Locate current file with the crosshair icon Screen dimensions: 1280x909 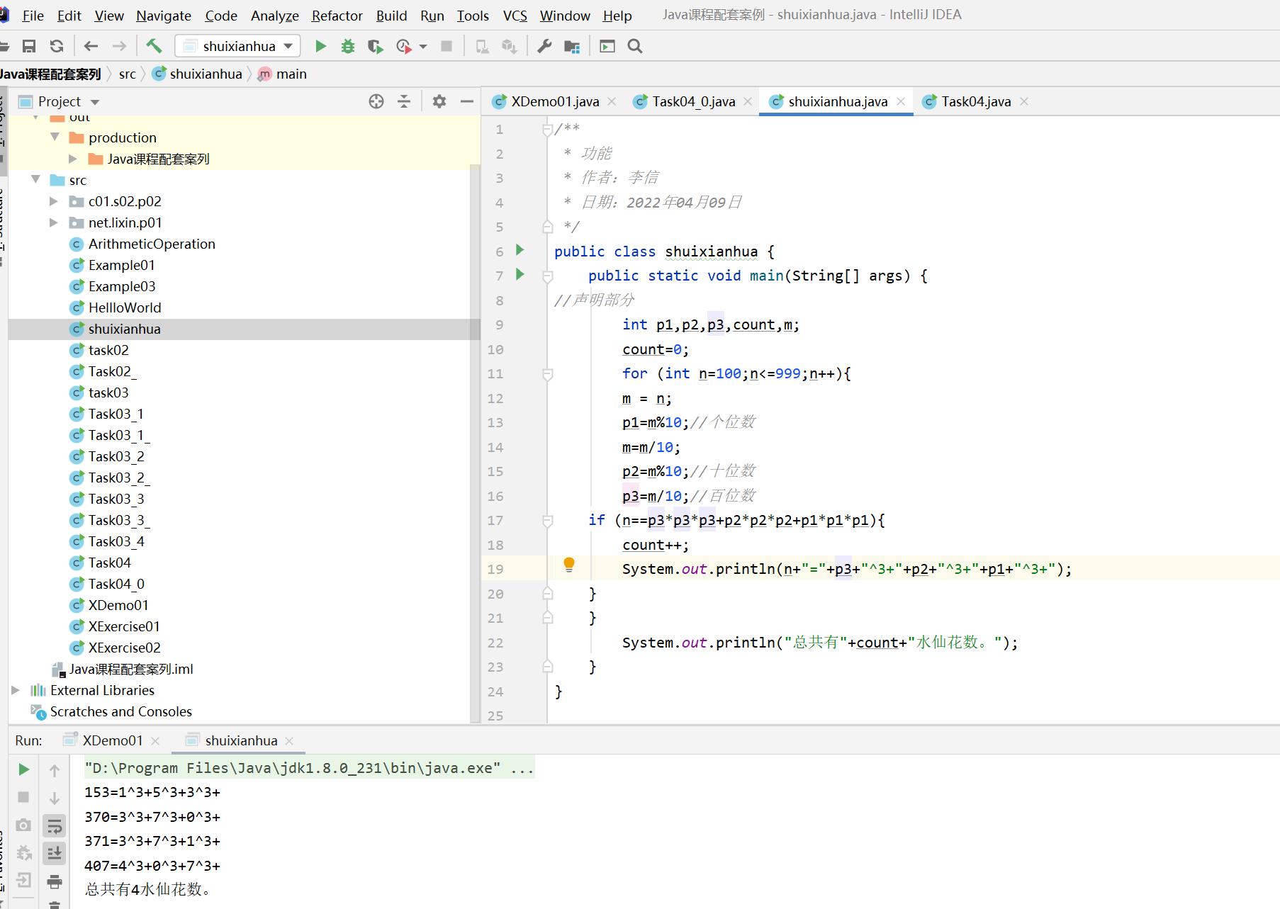coord(376,101)
